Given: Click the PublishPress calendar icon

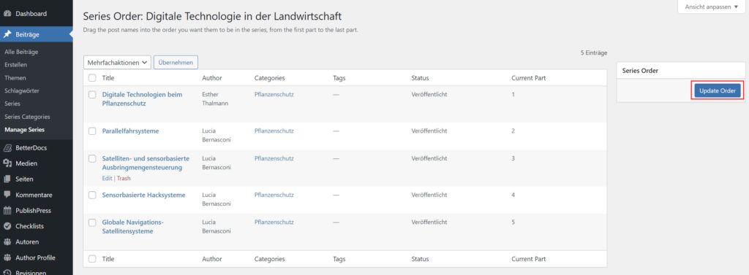Looking at the screenshot, I should click(7, 211).
